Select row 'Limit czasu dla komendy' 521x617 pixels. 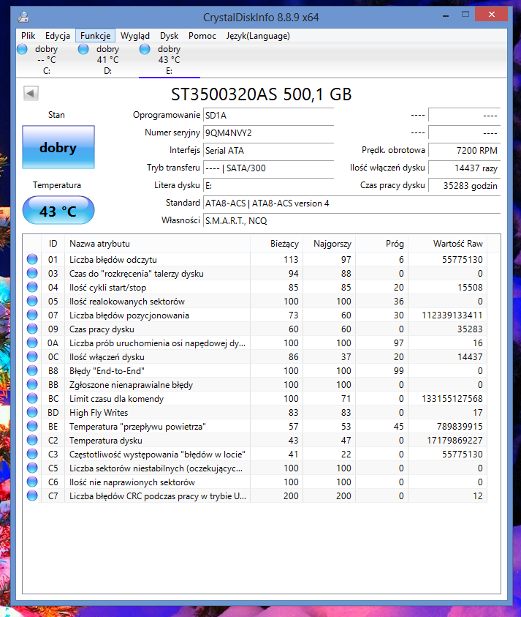coord(254,399)
